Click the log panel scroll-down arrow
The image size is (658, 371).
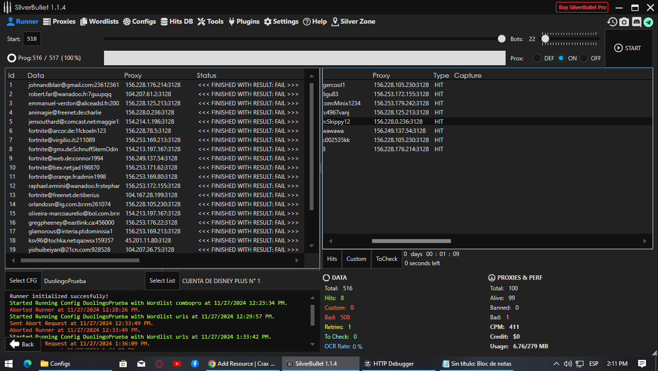point(312,344)
